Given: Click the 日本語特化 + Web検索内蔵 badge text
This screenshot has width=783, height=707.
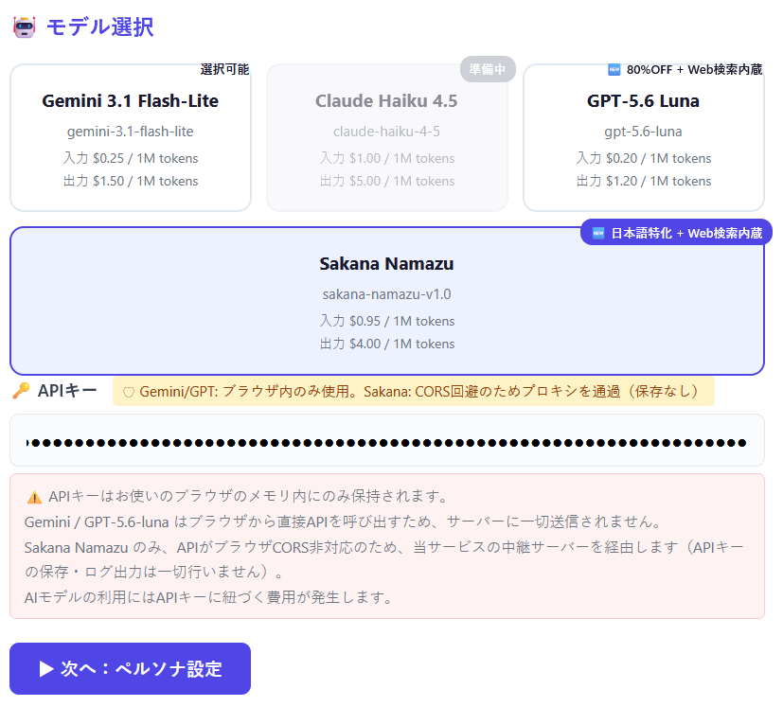Looking at the screenshot, I should [686, 233].
